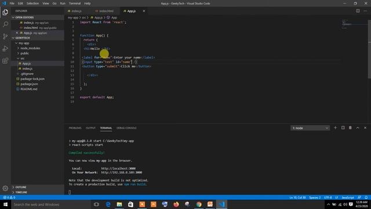Close the App.js editor tab
The height and width of the screenshot is (209, 371).
click(x=144, y=11)
